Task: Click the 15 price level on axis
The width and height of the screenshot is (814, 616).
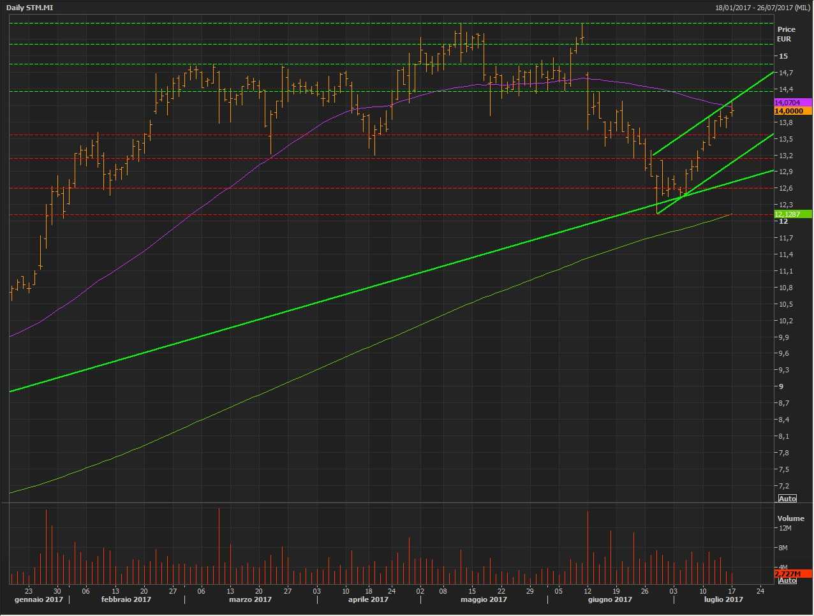Action: [783, 56]
